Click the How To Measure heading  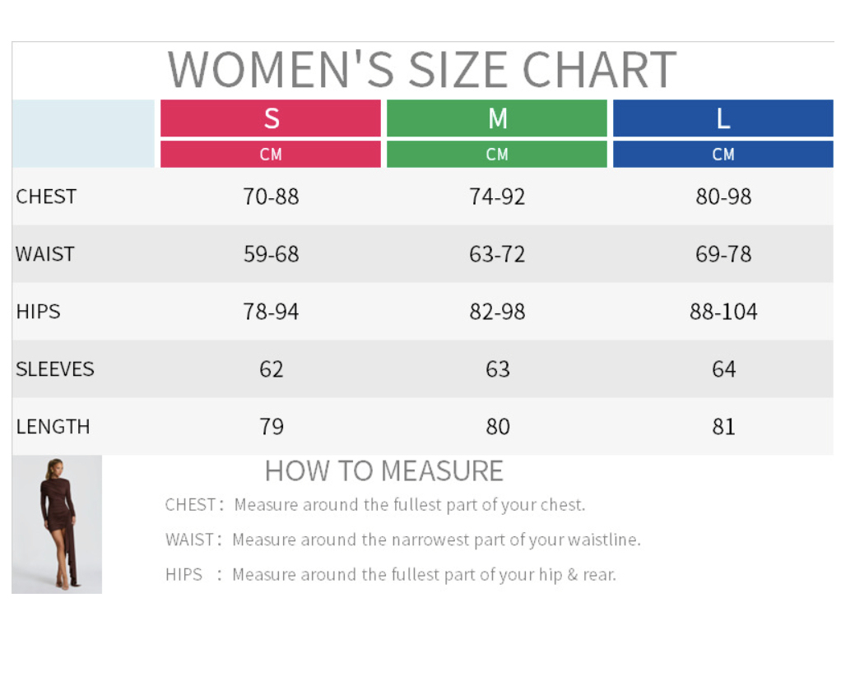383,471
